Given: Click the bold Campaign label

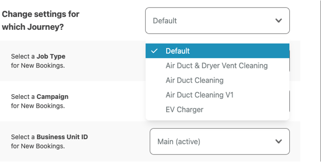Looking at the screenshot, I should pyautogui.click(x=52, y=97).
